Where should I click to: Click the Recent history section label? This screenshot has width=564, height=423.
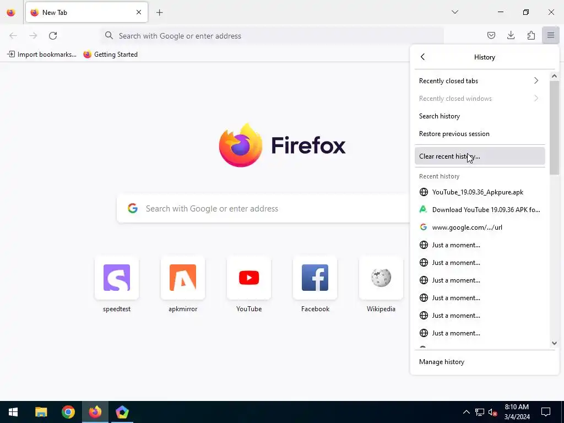coord(439,176)
